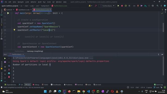This screenshot has width=167, height=94.
Task: Open the Navigate menu
Action: [x=21, y=2]
